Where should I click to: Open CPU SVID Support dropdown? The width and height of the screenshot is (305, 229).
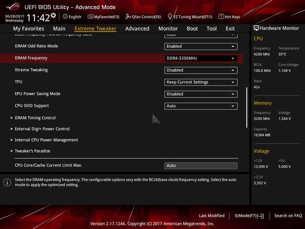(201, 106)
